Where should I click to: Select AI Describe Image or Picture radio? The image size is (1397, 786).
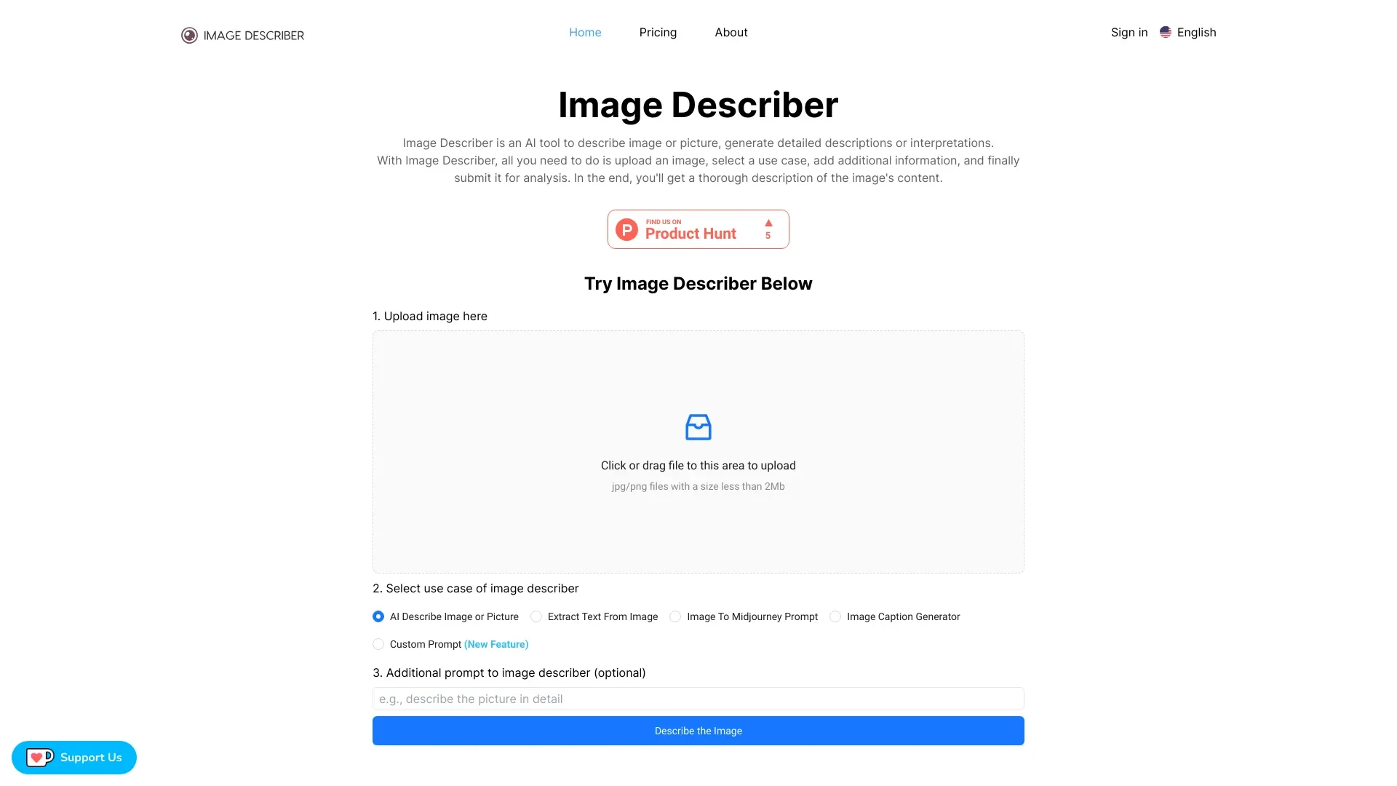coord(378,616)
